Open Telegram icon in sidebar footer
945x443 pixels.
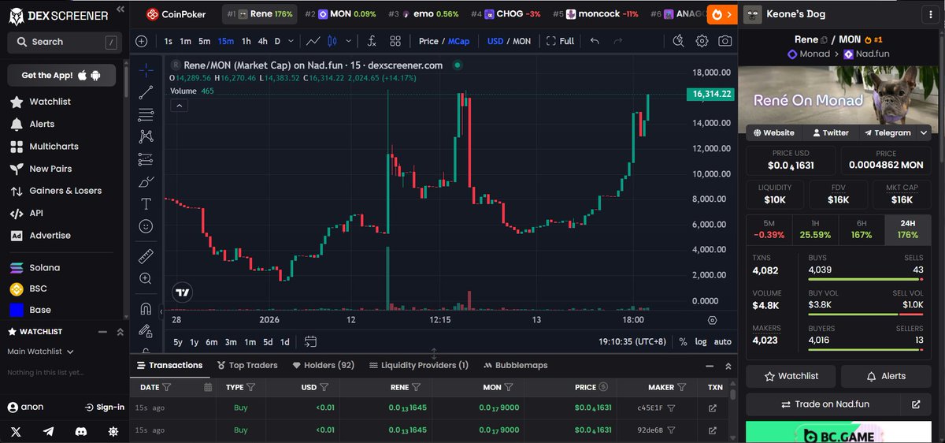[x=49, y=431]
